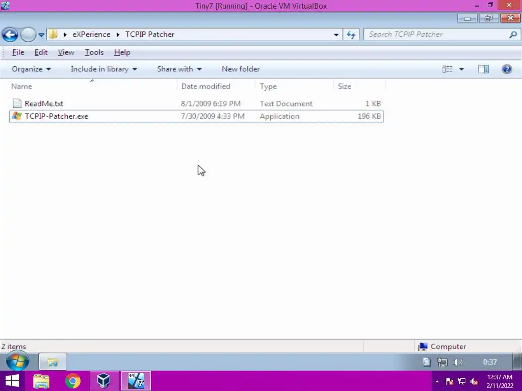Open host clock showing 12:37 AM
Image resolution: width=522 pixels, height=391 pixels.
pyautogui.click(x=500, y=381)
